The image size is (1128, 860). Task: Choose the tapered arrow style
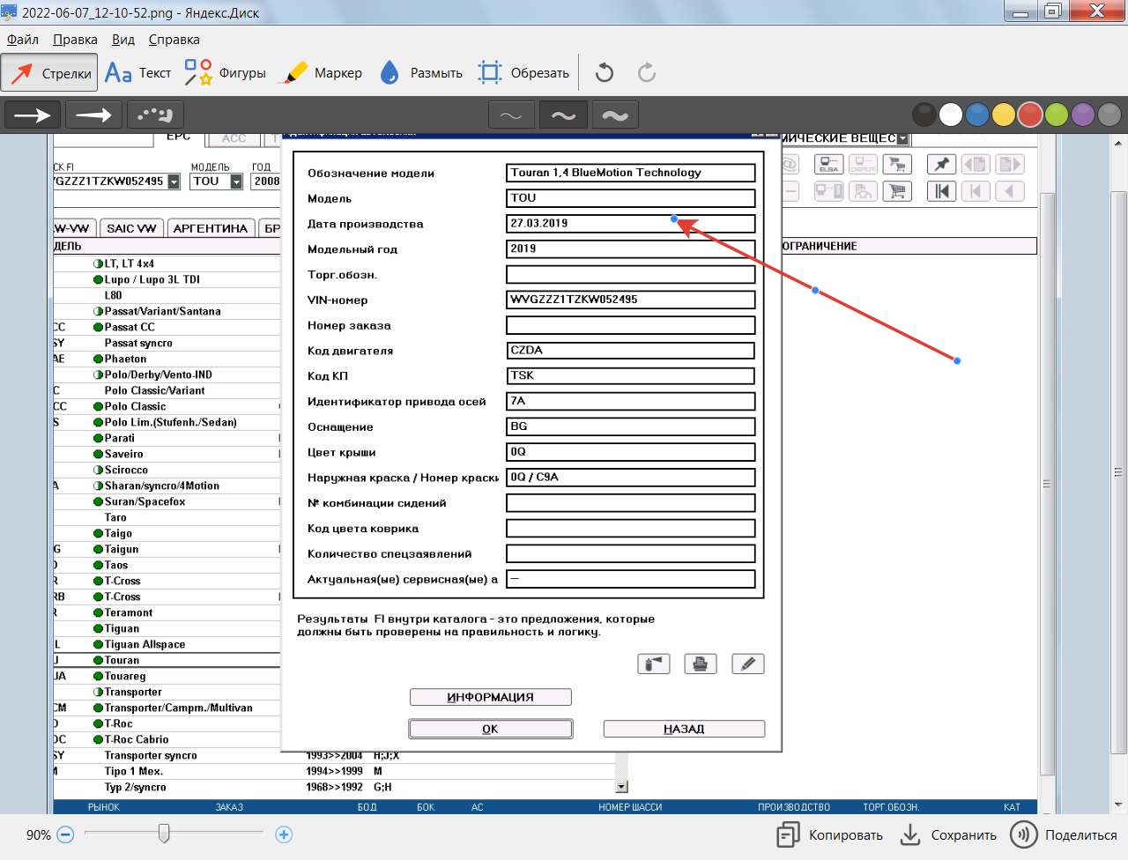(x=93, y=115)
